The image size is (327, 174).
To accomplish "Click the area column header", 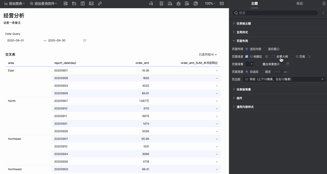I will click(11, 63).
